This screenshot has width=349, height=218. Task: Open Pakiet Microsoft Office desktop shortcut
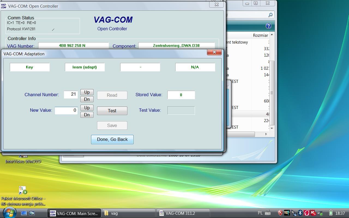tap(23, 196)
